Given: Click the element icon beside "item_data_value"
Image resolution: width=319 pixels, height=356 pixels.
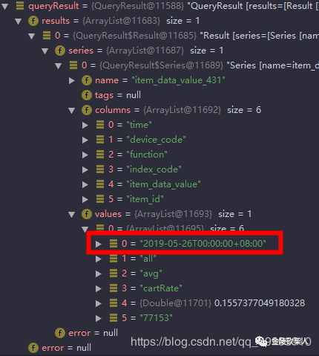Looking at the screenshot, I should 100,184.
